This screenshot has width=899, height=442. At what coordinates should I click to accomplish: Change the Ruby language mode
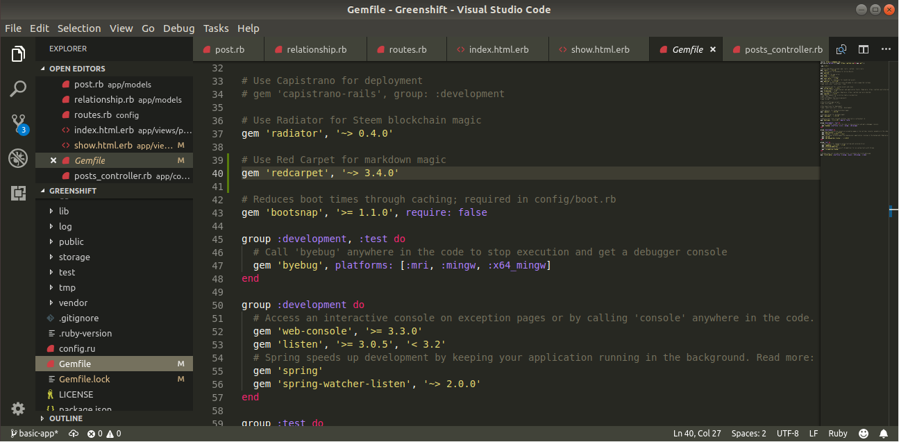click(838, 434)
